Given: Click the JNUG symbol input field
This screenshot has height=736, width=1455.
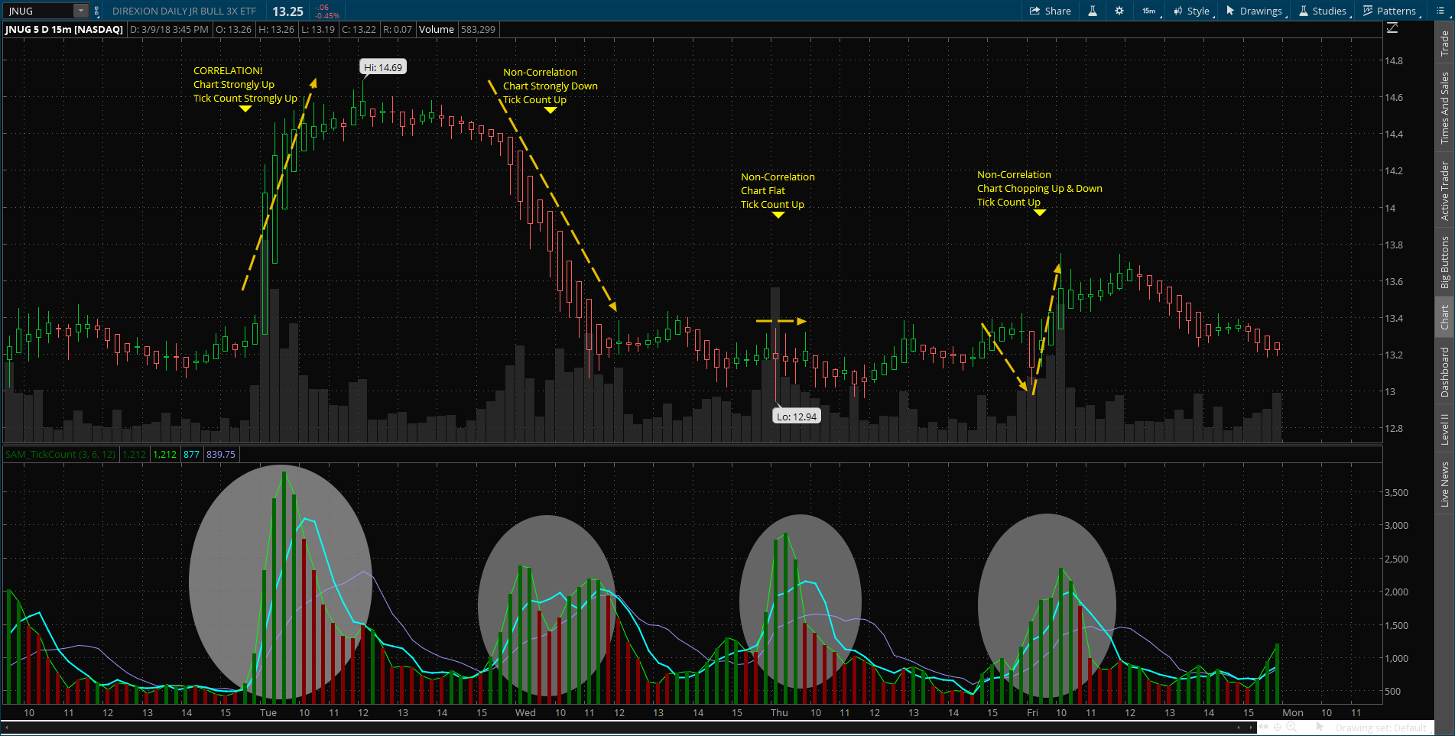Looking at the screenshot, I should [x=39, y=11].
